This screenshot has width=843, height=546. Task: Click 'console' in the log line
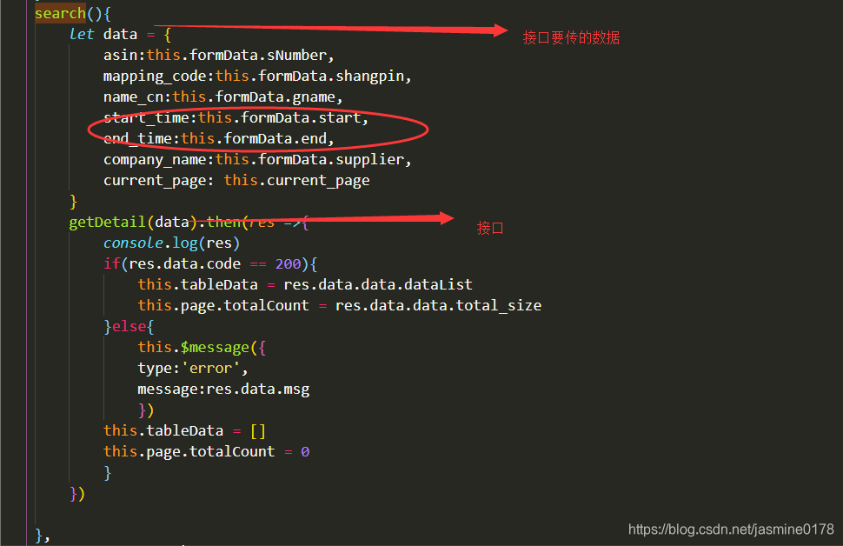point(133,243)
